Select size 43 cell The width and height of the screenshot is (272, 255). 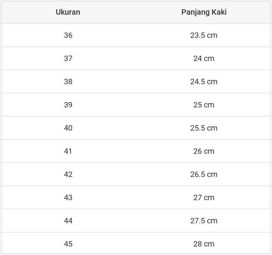(x=68, y=197)
